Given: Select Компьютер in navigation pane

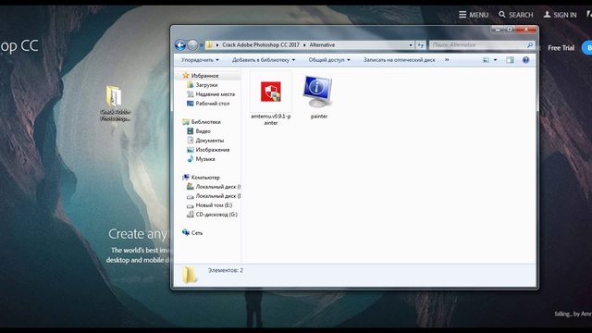Looking at the screenshot, I should click(x=205, y=178).
